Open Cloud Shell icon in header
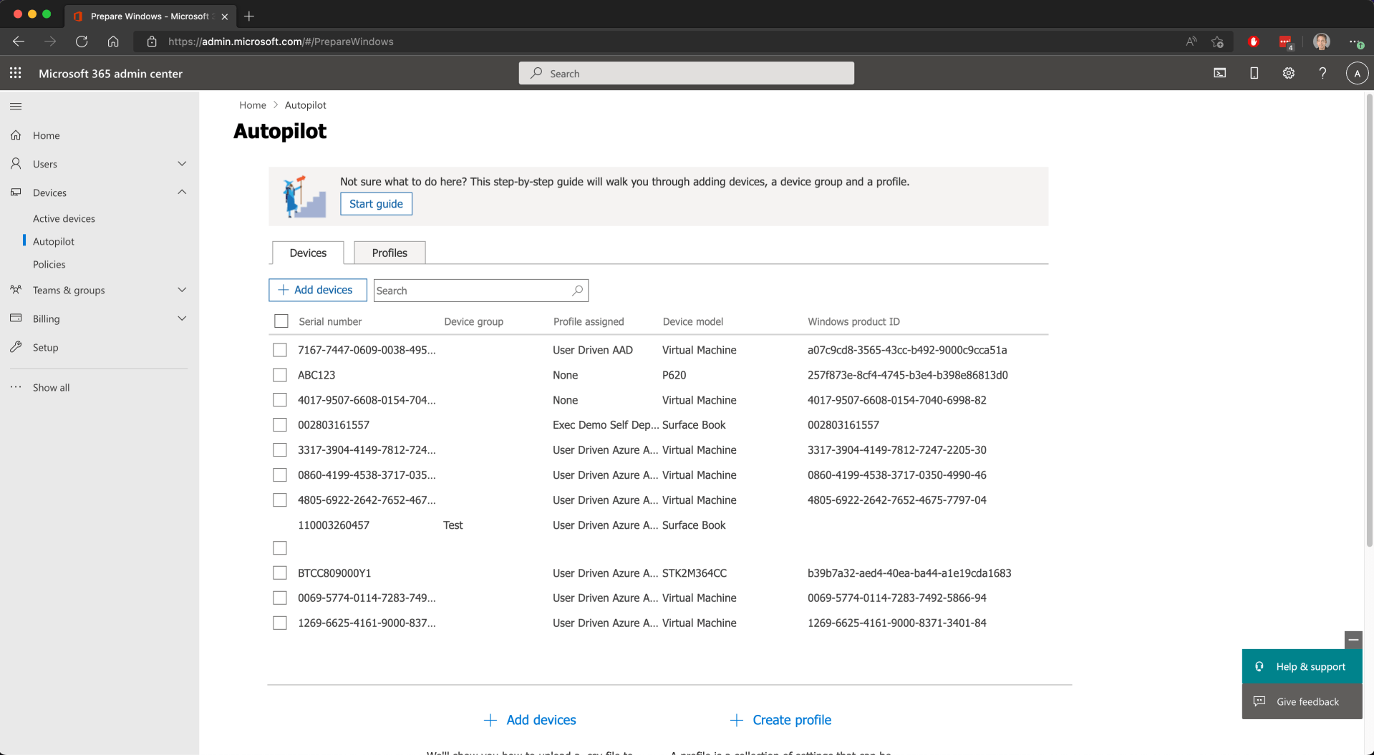Viewport: 1374px width, 755px height. [1219, 73]
